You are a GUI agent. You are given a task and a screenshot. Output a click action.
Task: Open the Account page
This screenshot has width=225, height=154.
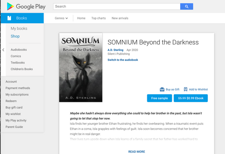pyautogui.click(x=11, y=82)
